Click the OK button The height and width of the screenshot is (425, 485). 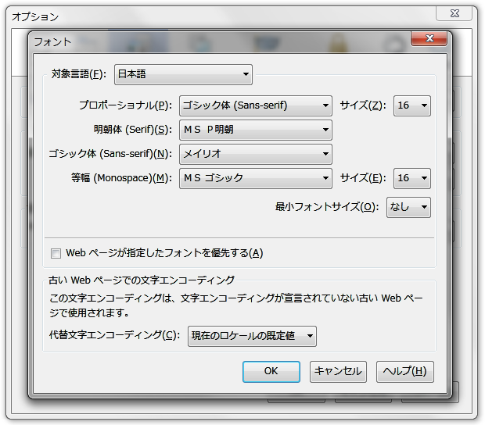[x=271, y=372]
